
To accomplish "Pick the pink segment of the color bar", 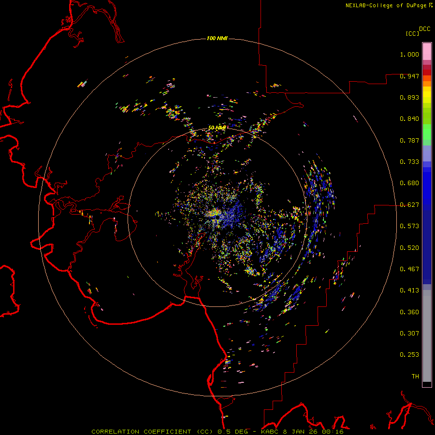I will pos(427,52).
